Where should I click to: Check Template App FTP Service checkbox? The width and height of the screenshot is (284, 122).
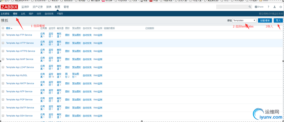tap(3, 35)
